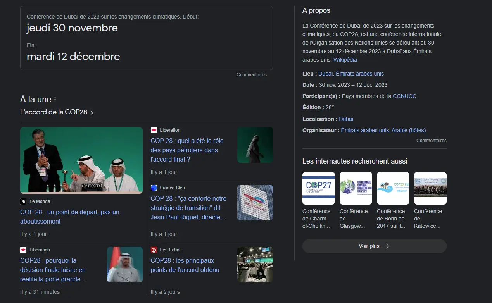The height and width of the screenshot is (303, 492).
Task: Click the COP President photo thumbnail
Action: coord(81,160)
